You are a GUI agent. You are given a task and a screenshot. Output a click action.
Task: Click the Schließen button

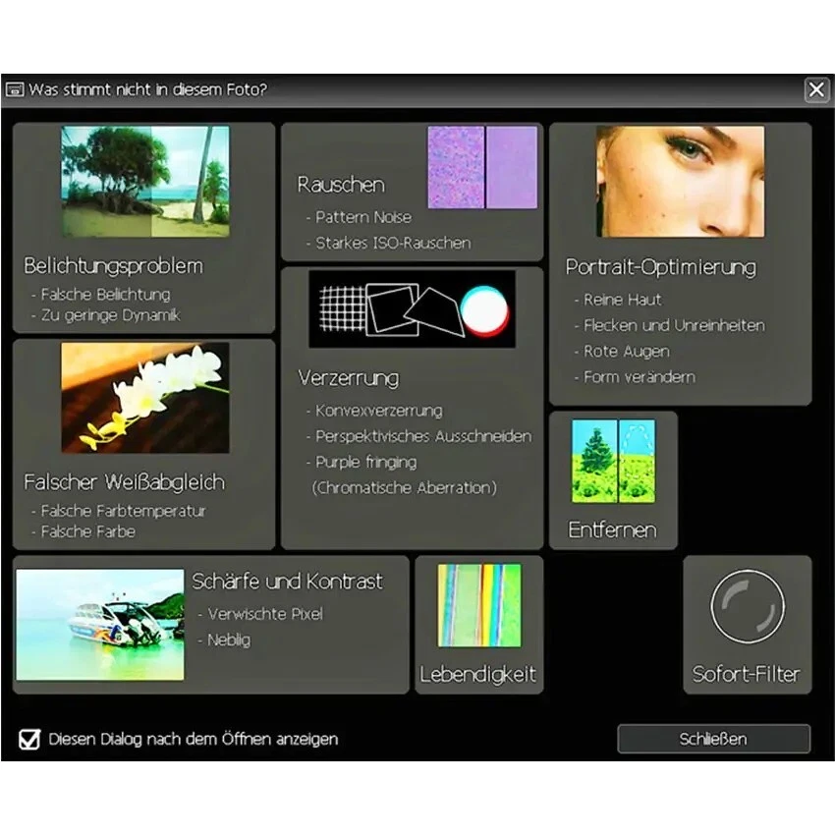point(714,738)
